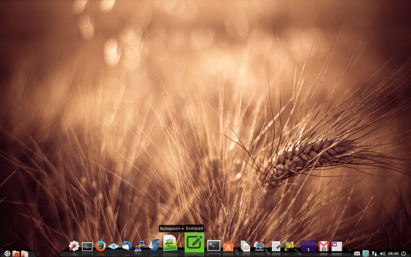This screenshot has height=257, width=411.
Task: Launch Thunderbird mail client
Action: [127, 246]
